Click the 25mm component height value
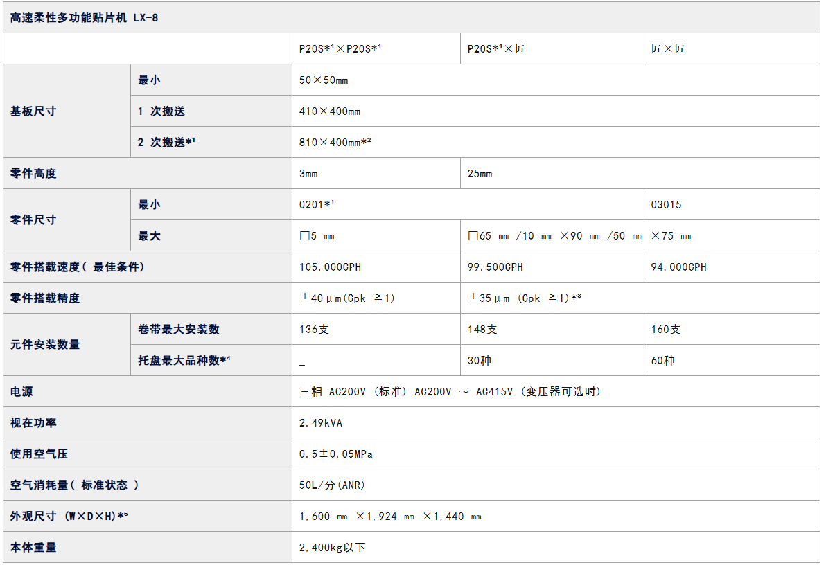Viewport: 826px width, 565px height. [480, 174]
